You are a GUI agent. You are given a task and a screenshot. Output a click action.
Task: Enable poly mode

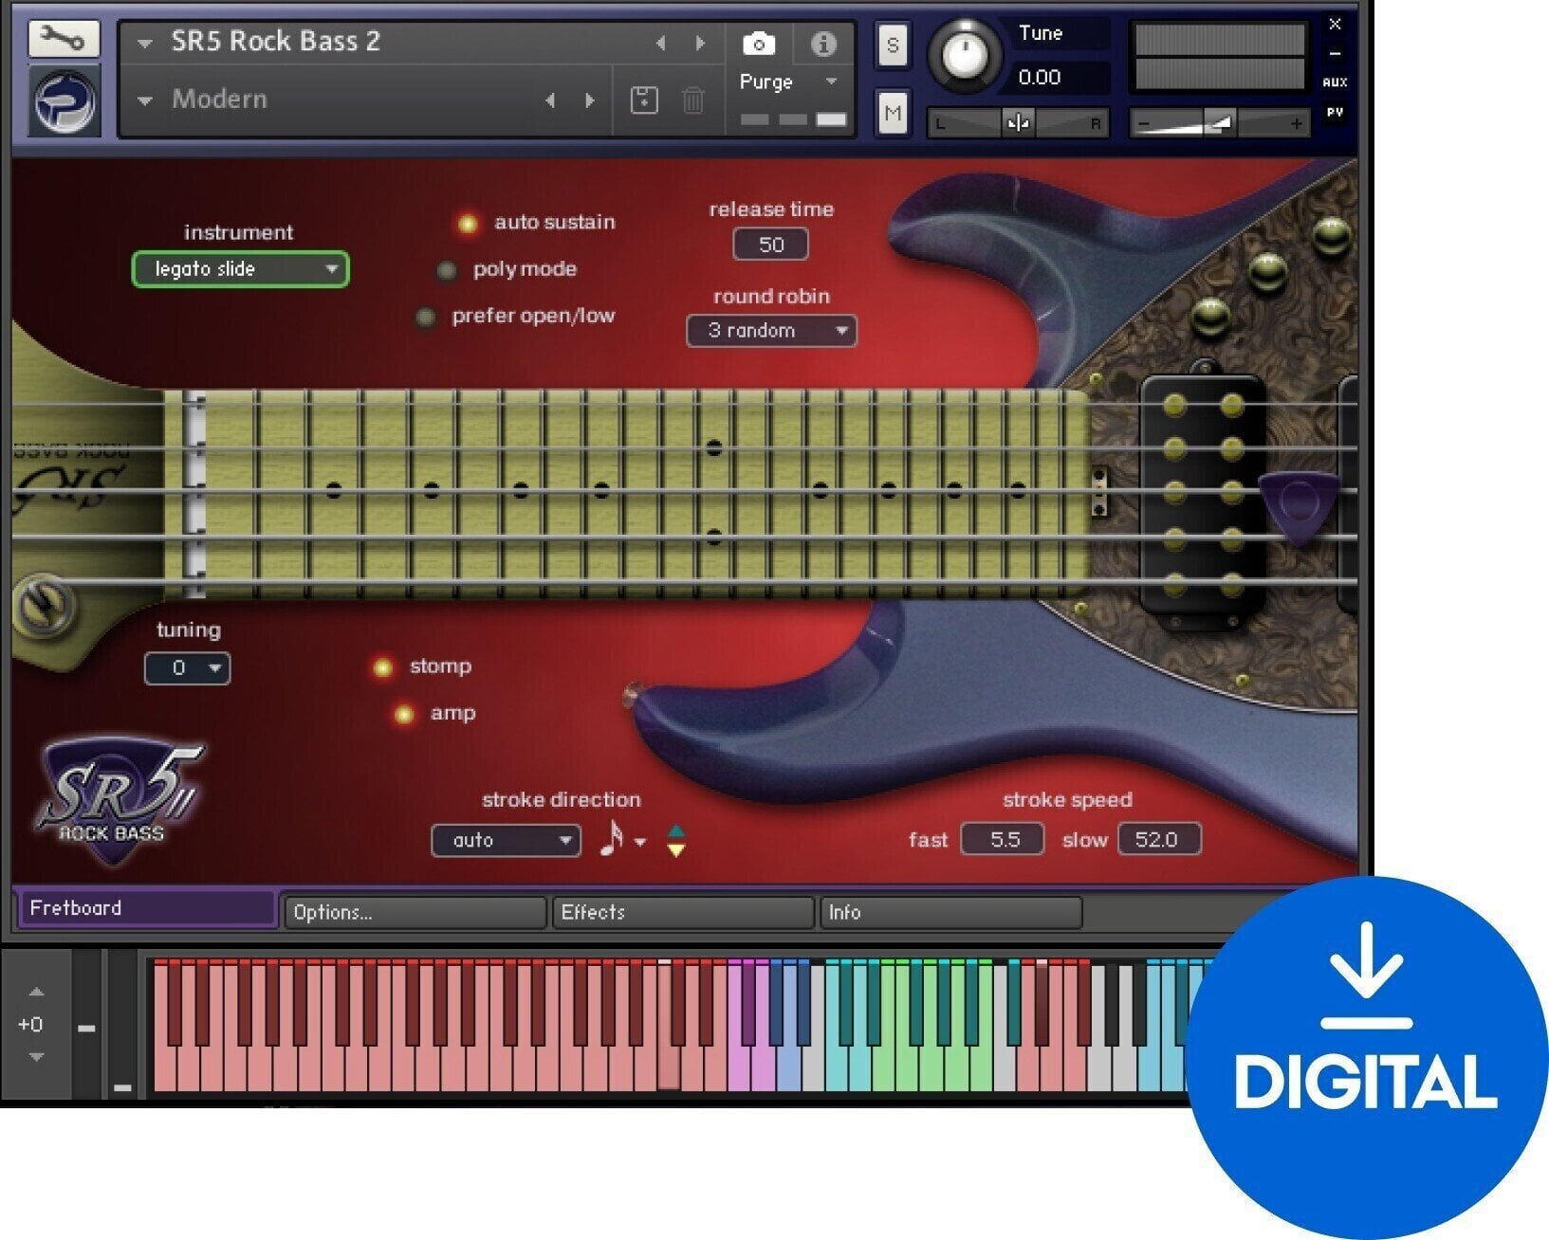click(447, 270)
